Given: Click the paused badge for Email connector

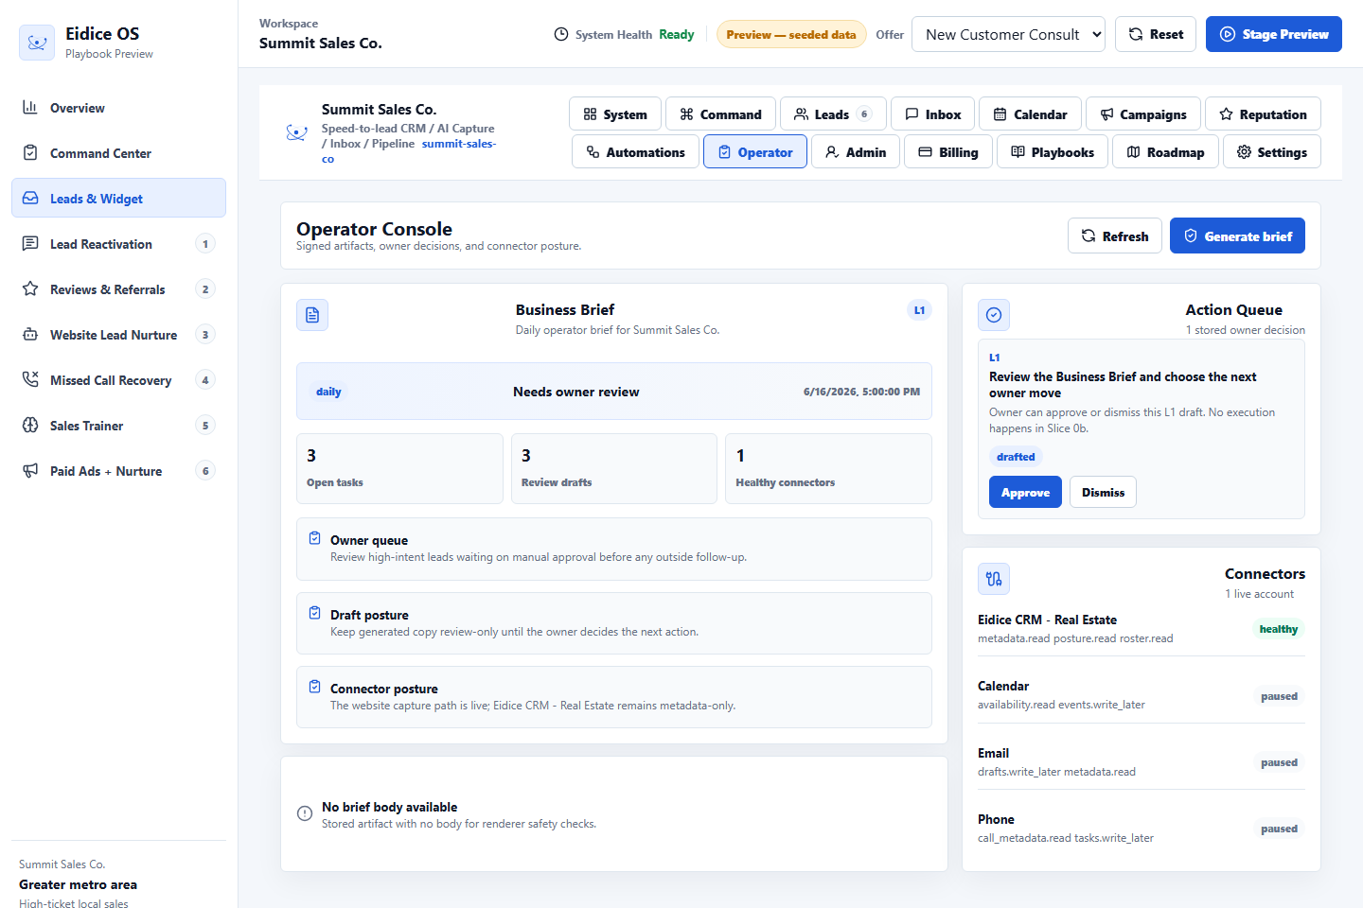Looking at the screenshot, I should pos(1279,762).
